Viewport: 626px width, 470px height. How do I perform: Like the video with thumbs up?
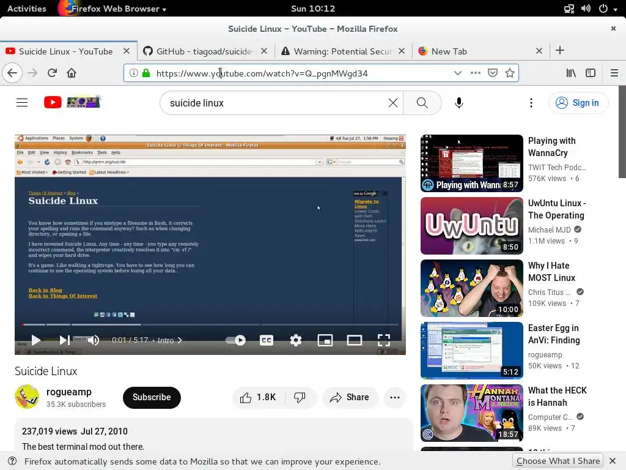[x=259, y=397]
